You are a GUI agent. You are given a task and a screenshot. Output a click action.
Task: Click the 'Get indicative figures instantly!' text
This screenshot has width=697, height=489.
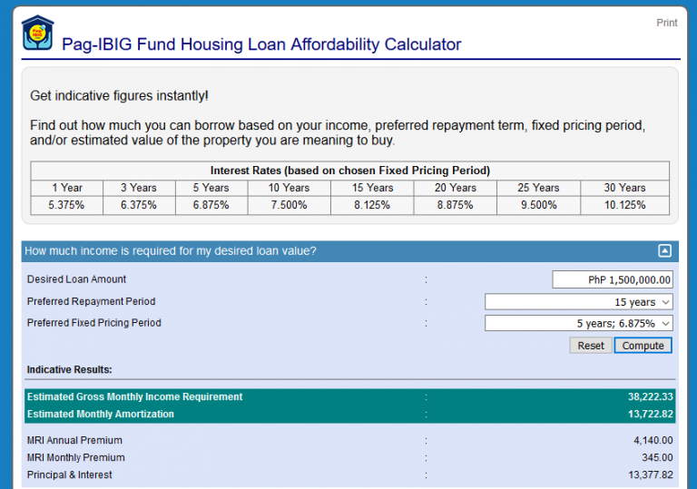(x=119, y=95)
